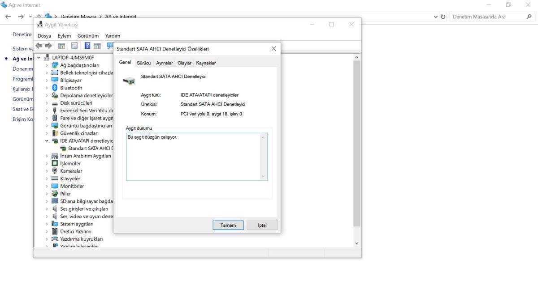Expand the Disk sürücüleri tree node

[47, 103]
